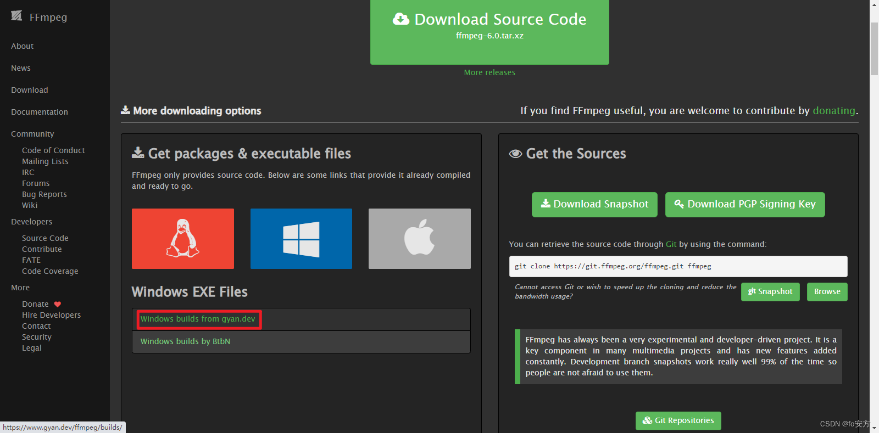The width and height of the screenshot is (879, 433).
Task: Open Code of Conduct link
Action: pos(53,150)
